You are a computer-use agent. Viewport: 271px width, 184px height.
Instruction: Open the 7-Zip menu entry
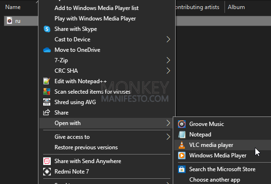click(61, 60)
